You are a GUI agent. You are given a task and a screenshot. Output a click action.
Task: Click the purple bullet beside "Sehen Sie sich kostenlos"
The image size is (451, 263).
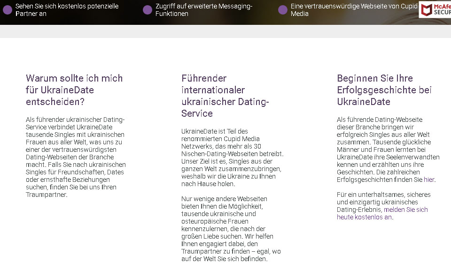click(x=8, y=10)
